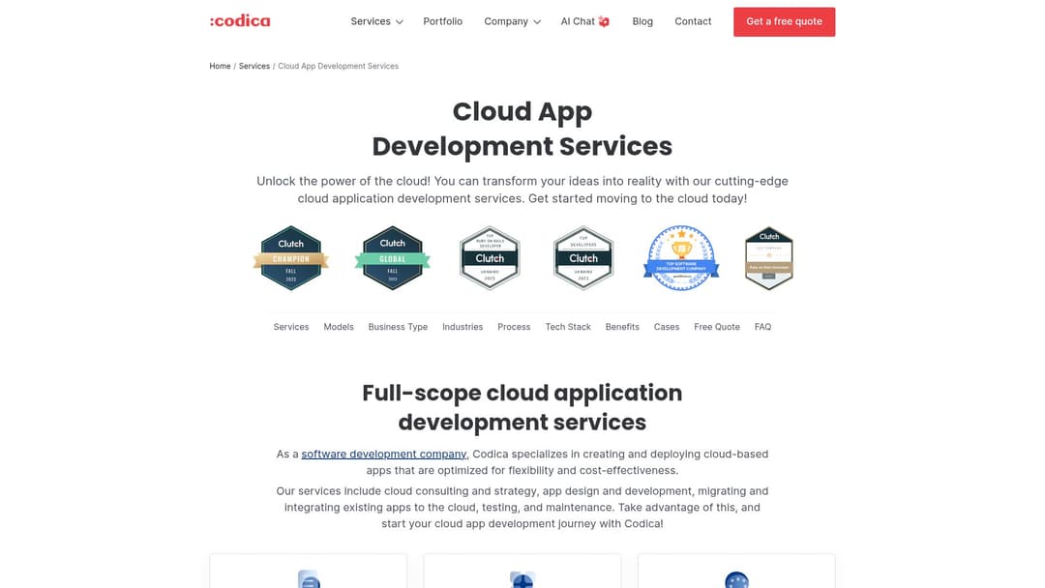This screenshot has width=1045, height=588.
Task: Click the Full-scope cloud application development heading
Action: coord(522,407)
